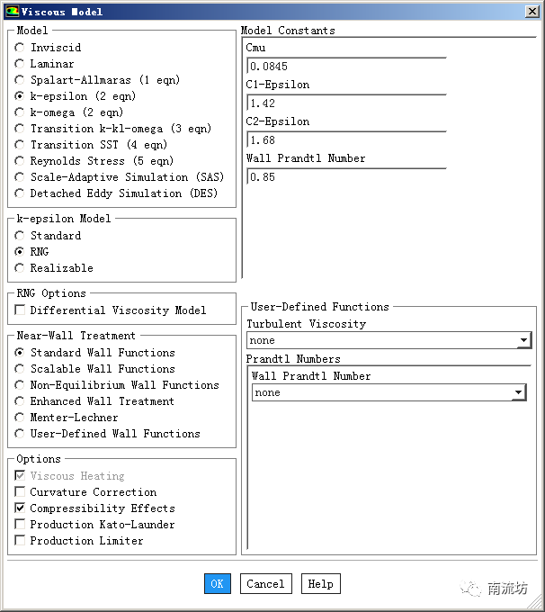Choose the Realizable k-epsilon model

click(x=20, y=268)
